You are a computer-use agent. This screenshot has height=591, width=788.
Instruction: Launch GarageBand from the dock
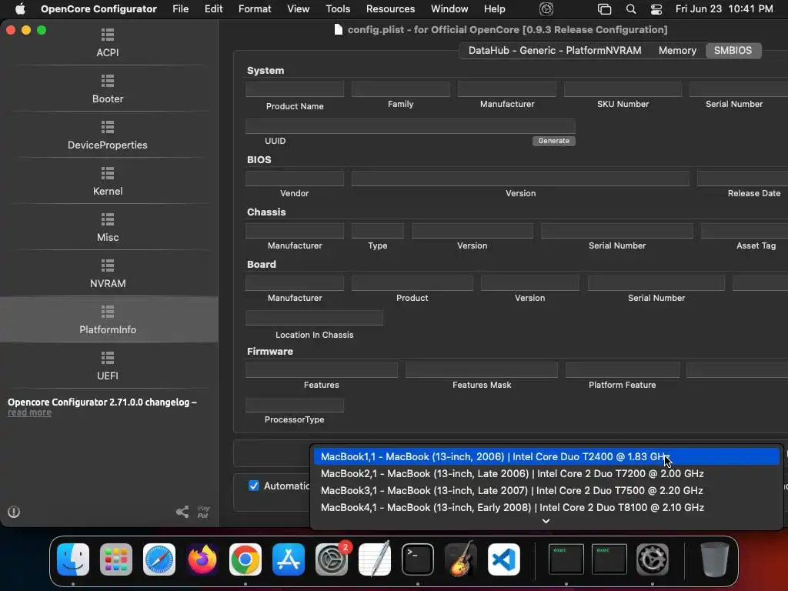tap(461, 559)
